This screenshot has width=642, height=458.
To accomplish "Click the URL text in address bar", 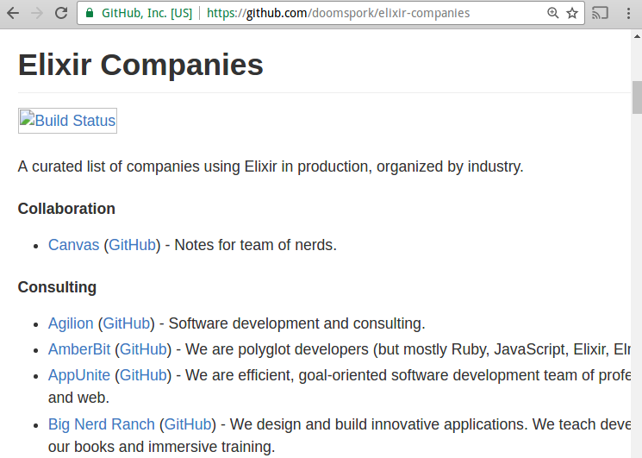I will (338, 13).
